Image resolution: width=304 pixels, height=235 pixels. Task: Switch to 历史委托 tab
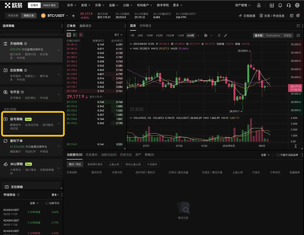pos(92,155)
